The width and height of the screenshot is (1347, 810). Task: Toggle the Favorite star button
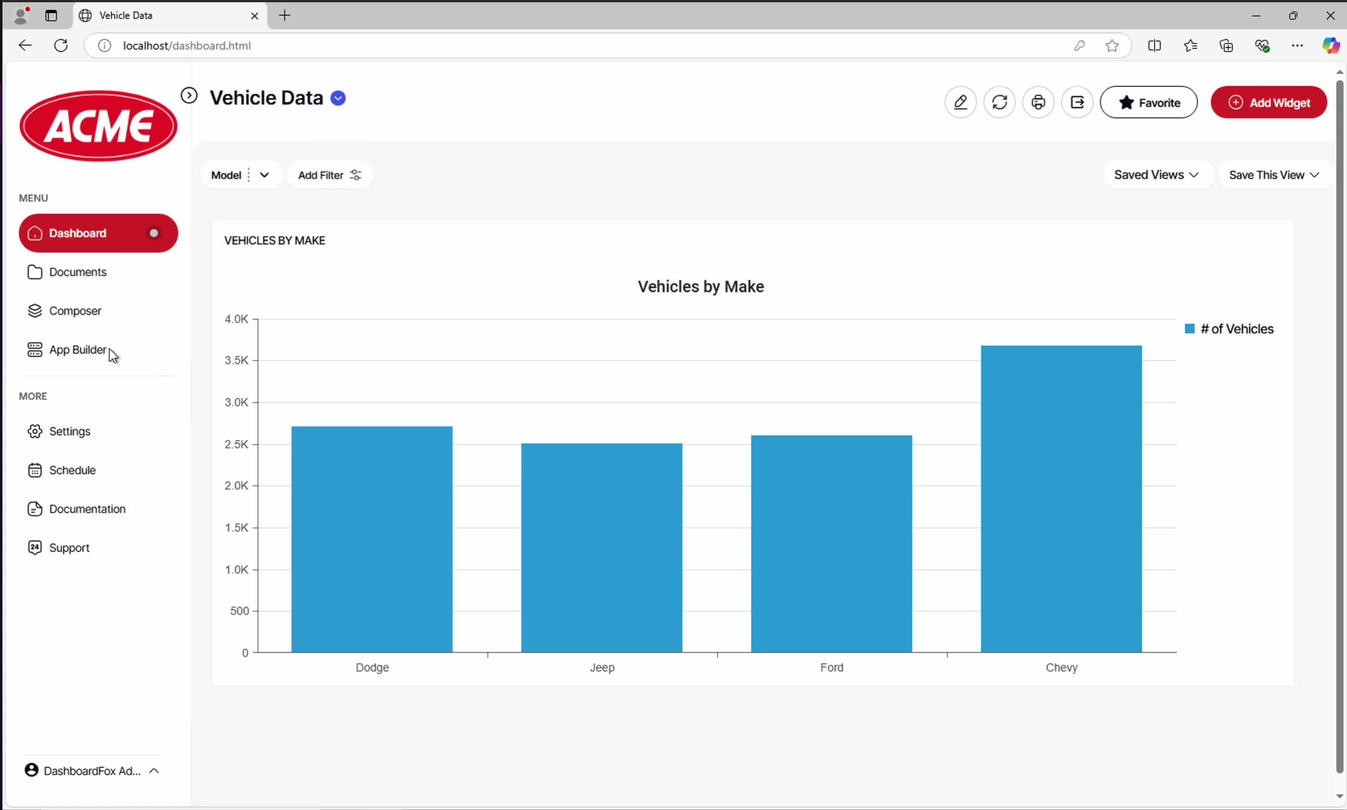pyautogui.click(x=1148, y=103)
